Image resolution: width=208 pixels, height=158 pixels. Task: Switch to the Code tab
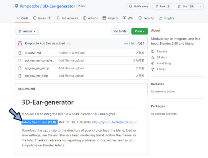pos(22,18)
